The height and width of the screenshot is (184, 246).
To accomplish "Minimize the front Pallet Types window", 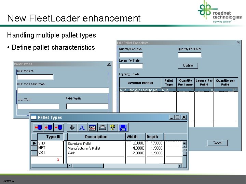I will pos(172,117).
